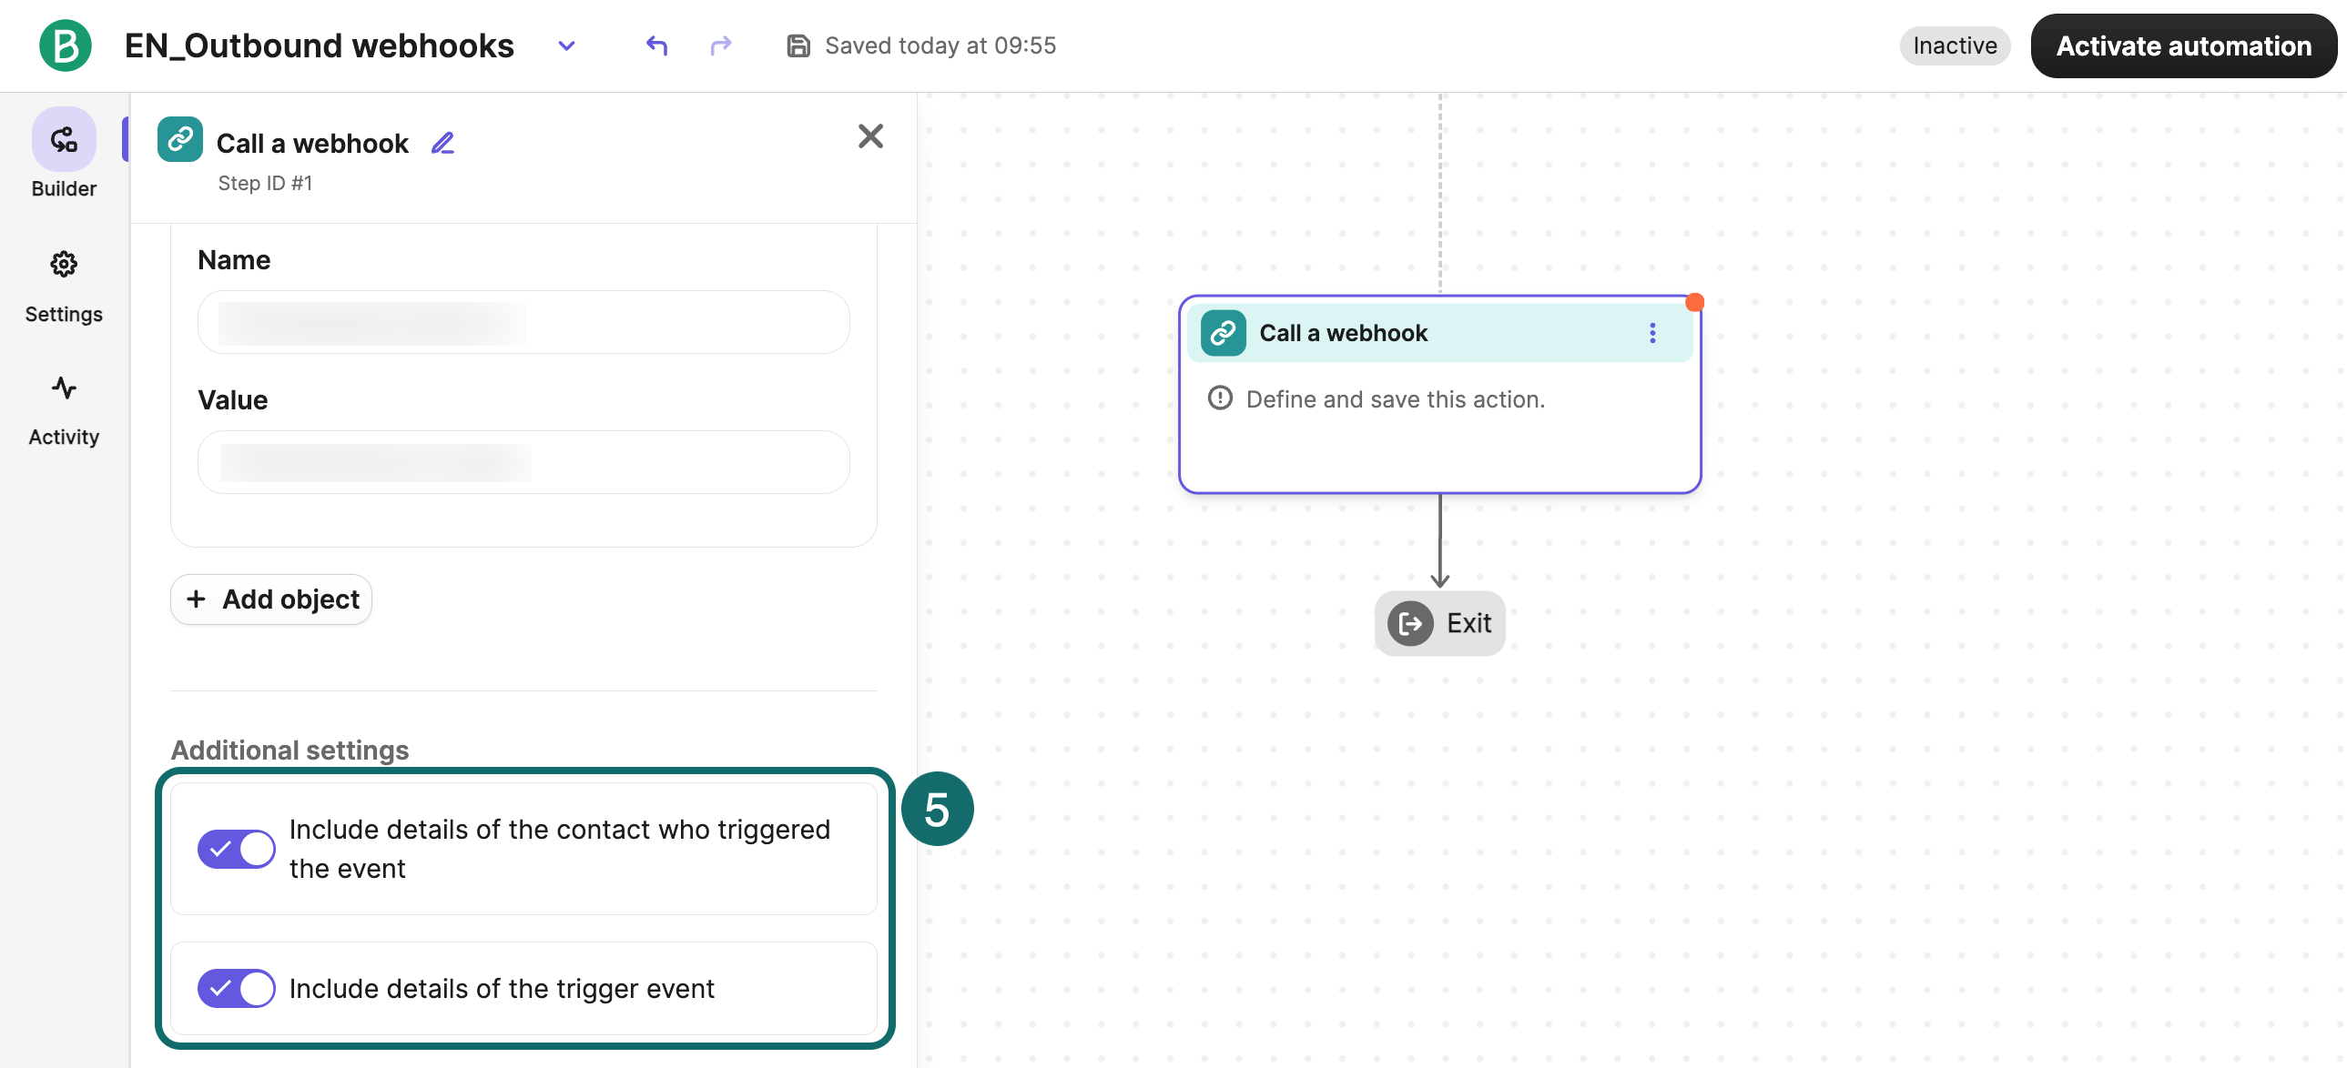Open the Builder tab in sidebar
This screenshot has width=2347, height=1068.
(64, 153)
